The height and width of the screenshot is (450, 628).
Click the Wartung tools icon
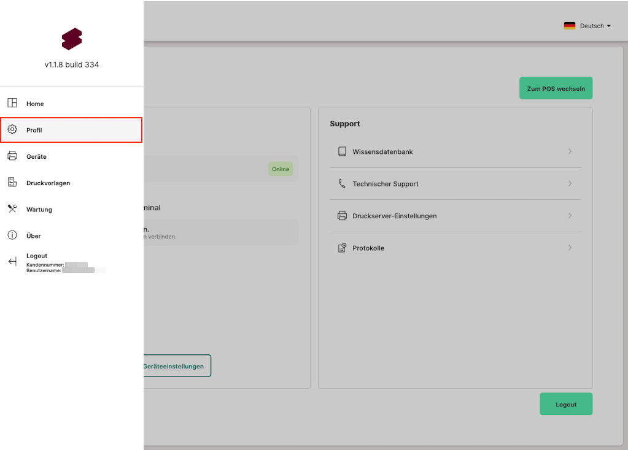[12, 209]
